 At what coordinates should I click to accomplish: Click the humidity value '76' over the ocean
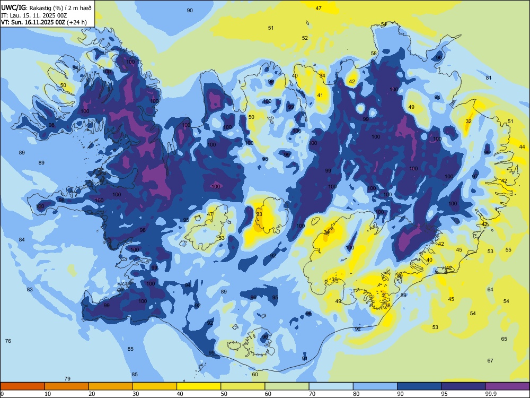click(8, 341)
